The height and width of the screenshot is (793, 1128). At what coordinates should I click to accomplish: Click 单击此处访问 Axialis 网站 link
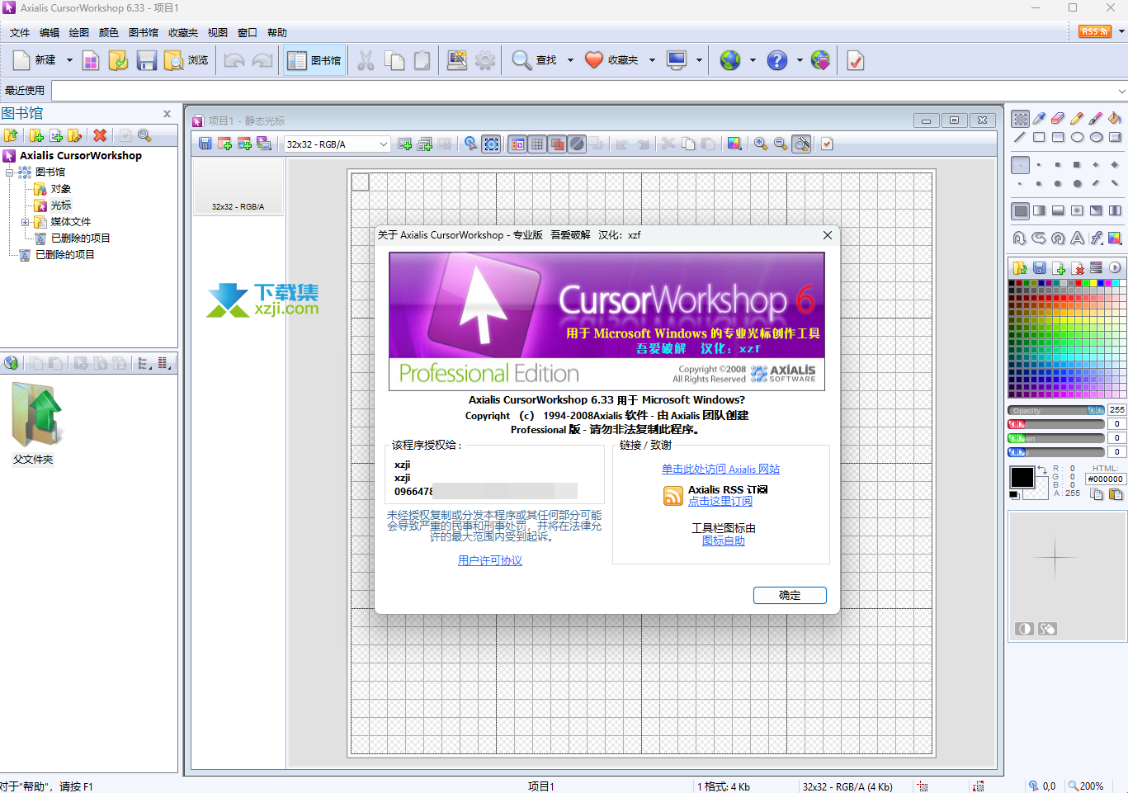click(x=720, y=469)
